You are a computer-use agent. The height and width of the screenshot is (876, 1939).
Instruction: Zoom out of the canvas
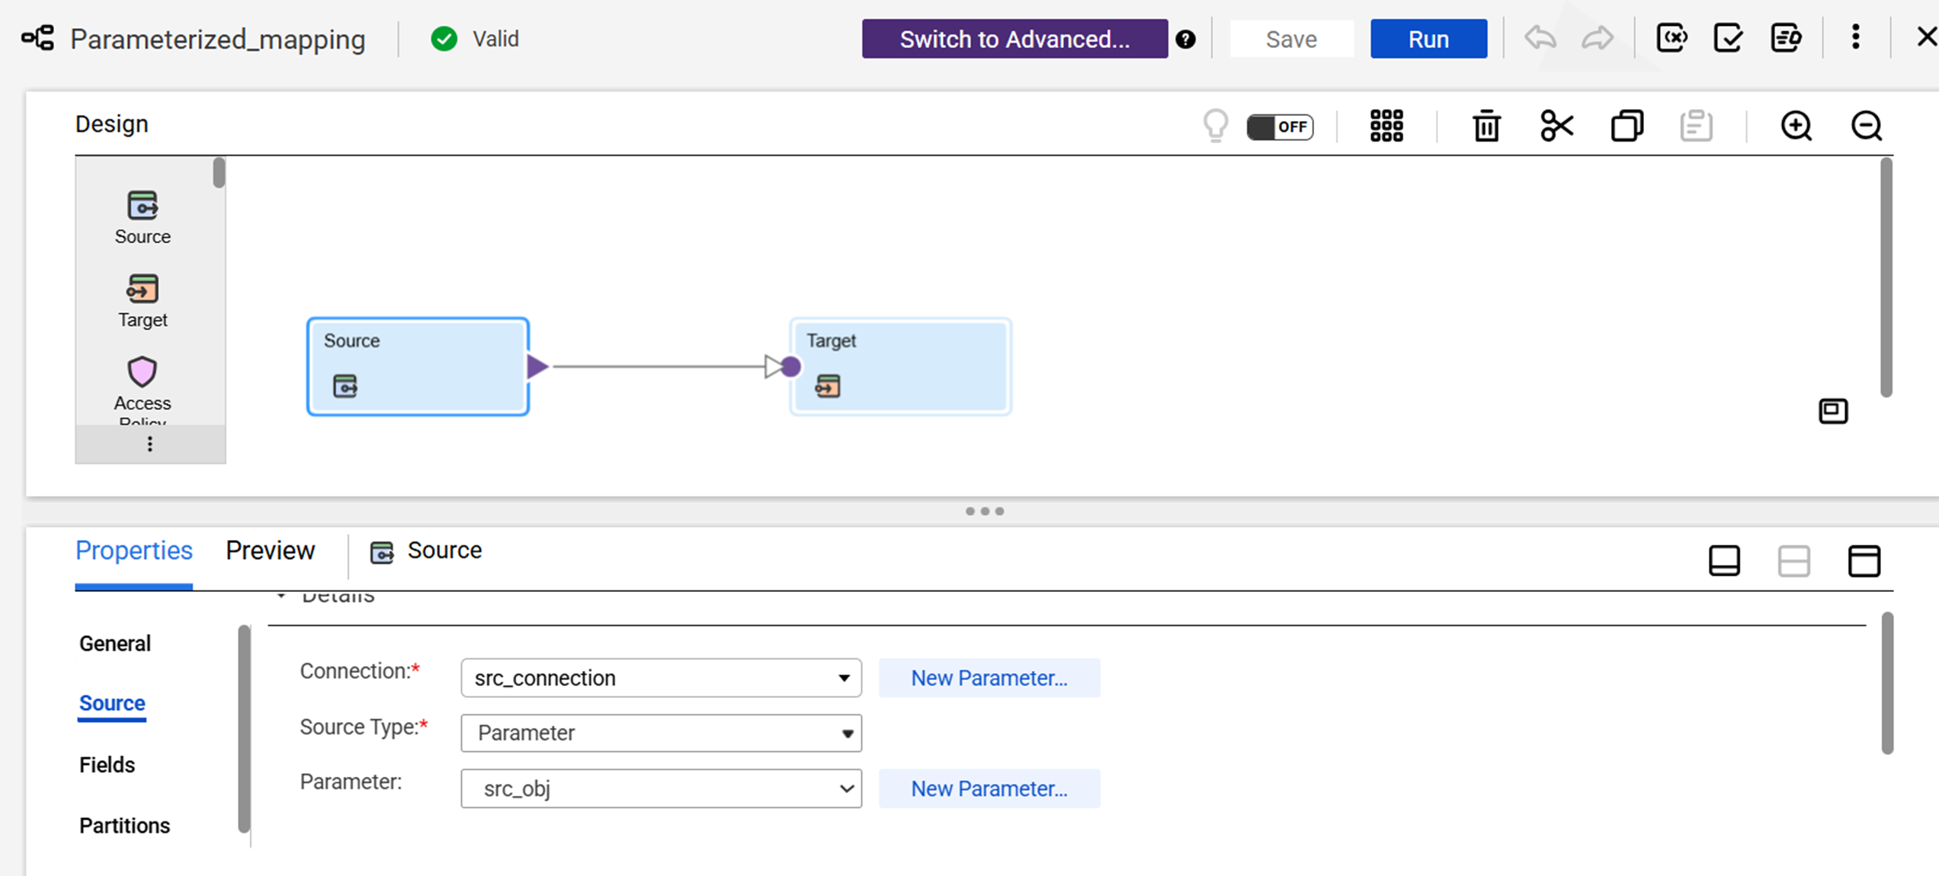click(x=1867, y=126)
